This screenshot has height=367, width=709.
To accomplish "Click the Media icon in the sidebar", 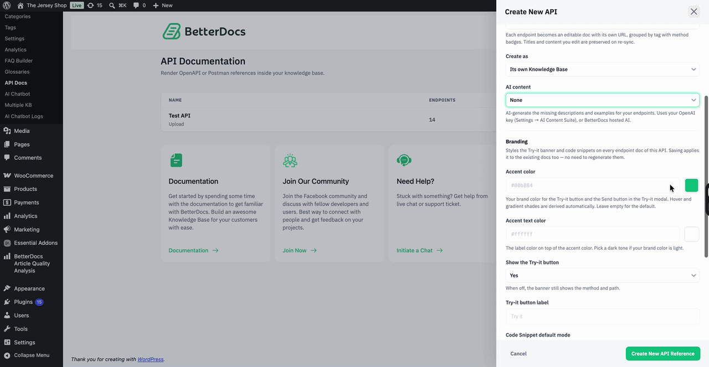I will coord(7,131).
